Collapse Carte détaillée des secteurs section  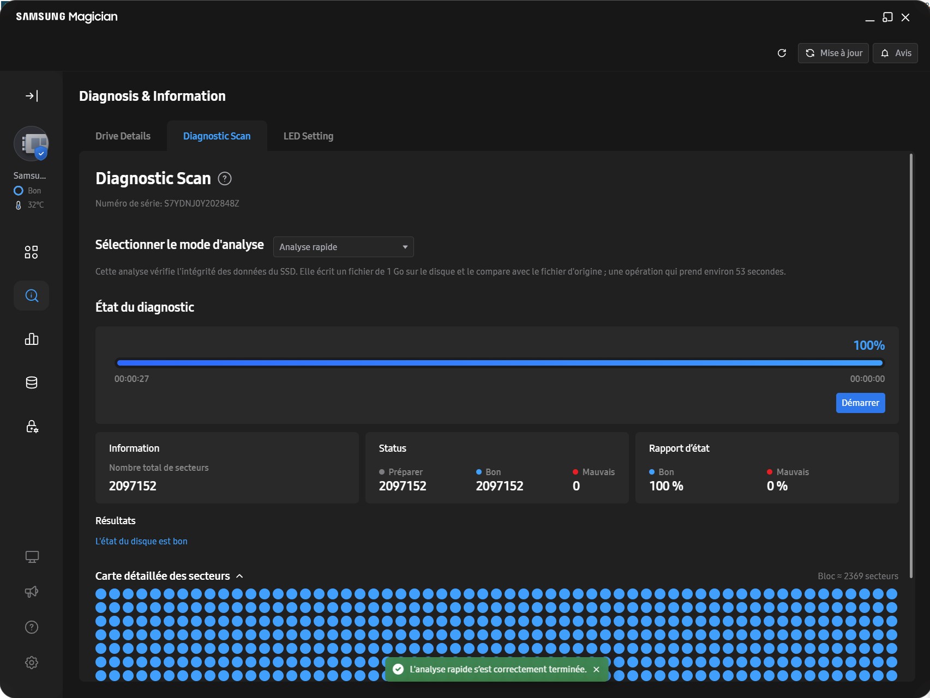click(239, 576)
